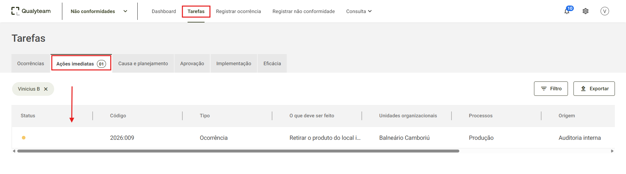
Task: Open the Eficácia tab
Action: (x=272, y=64)
